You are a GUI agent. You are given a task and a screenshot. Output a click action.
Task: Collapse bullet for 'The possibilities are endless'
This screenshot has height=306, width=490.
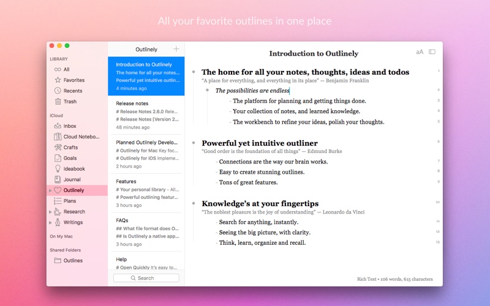tap(207, 90)
